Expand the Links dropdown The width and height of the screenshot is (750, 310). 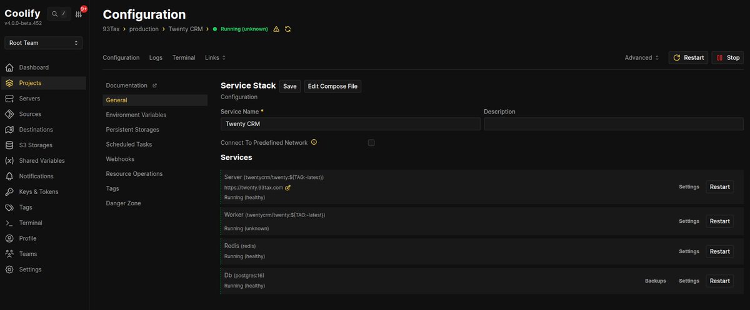(215, 57)
